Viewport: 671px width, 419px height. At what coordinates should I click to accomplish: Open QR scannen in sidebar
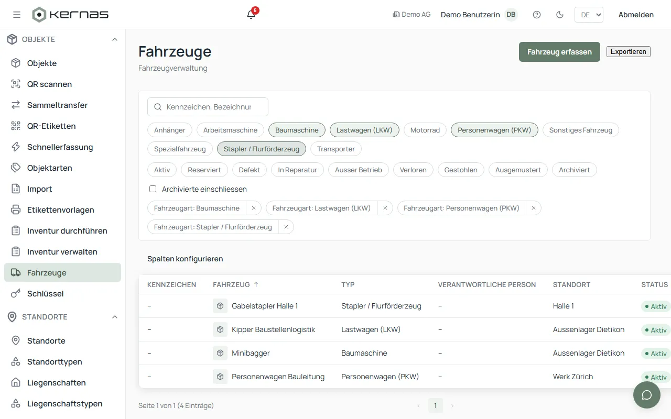pyautogui.click(x=62, y=84)
